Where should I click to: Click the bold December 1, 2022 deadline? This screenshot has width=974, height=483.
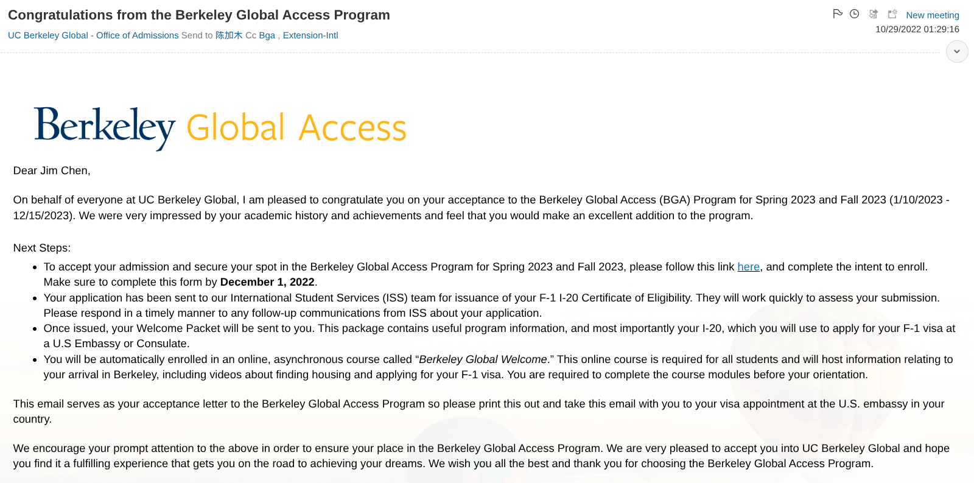point(267,282)
